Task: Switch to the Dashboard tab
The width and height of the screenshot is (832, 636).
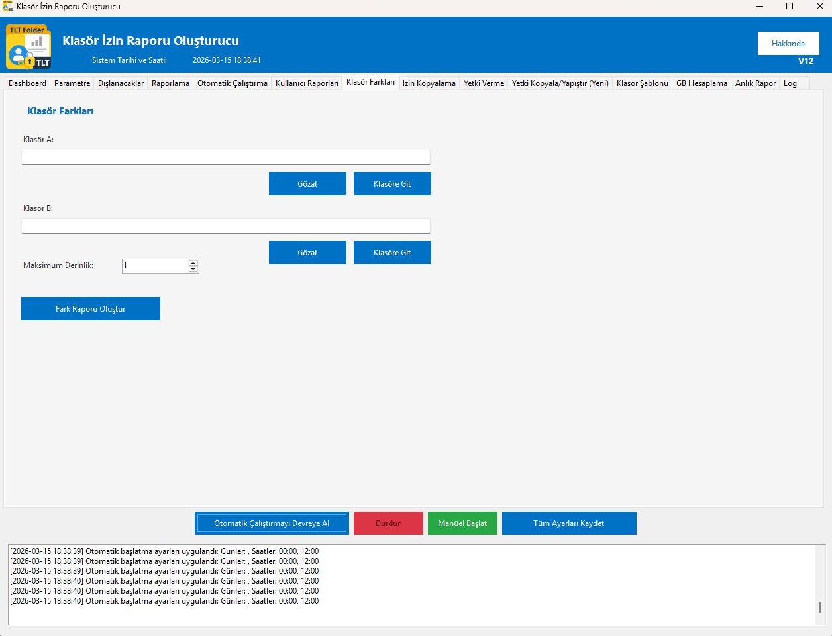Action: [27, 83]
